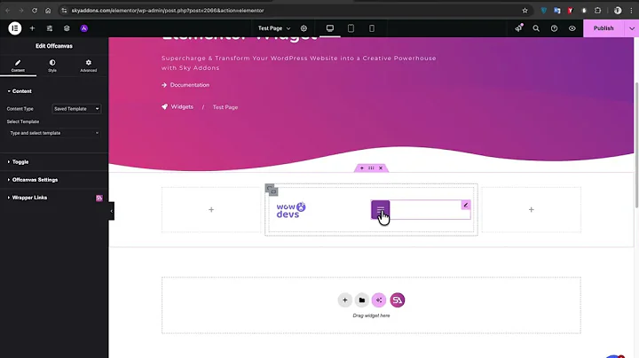Open the Help question mark icon
This screenshot has width=639, height=358.
tap(554, 28)
